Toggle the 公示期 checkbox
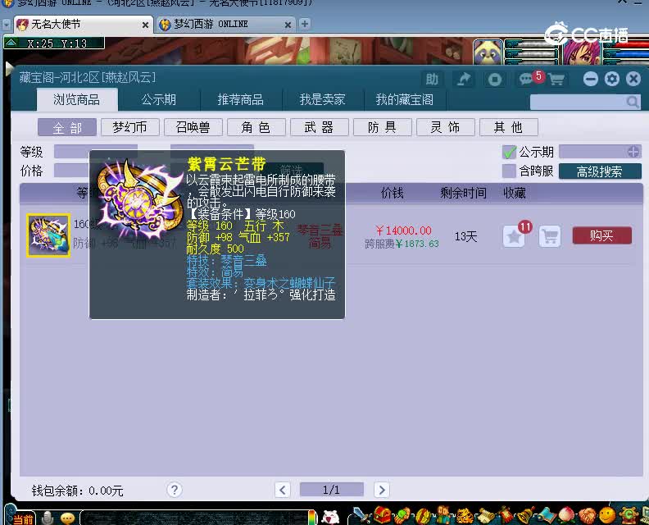 [x=509, y=152]
